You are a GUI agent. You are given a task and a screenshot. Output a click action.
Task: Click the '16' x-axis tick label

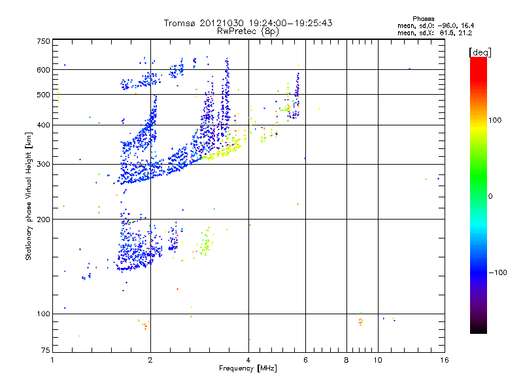tap(445, 360)
